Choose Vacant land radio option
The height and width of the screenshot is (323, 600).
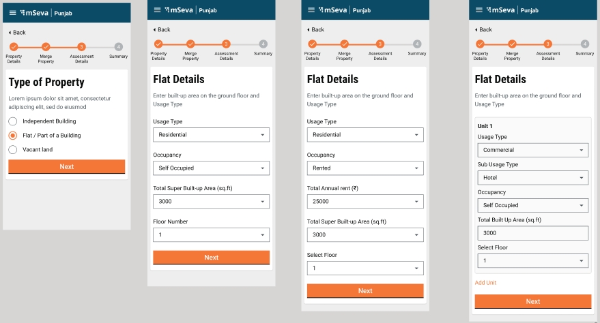point(12,150)
